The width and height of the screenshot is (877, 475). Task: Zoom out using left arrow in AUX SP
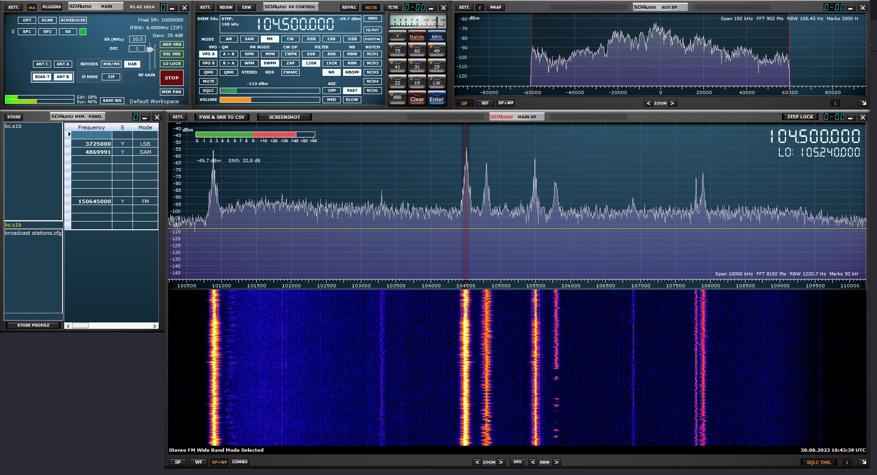click(x=648, y=103)
